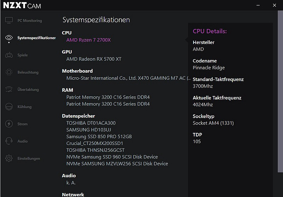
Task: Open the Einstellungen menu entry
Action: click(29, 158)
